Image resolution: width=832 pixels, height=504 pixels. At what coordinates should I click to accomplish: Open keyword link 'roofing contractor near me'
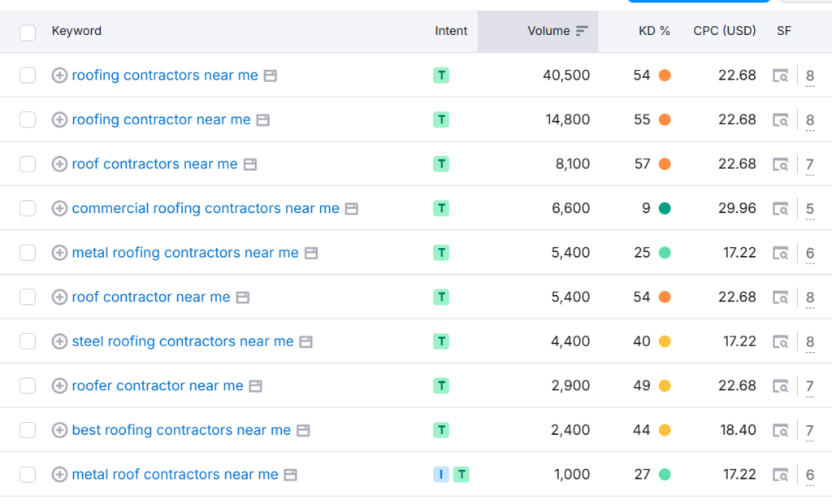162,120
